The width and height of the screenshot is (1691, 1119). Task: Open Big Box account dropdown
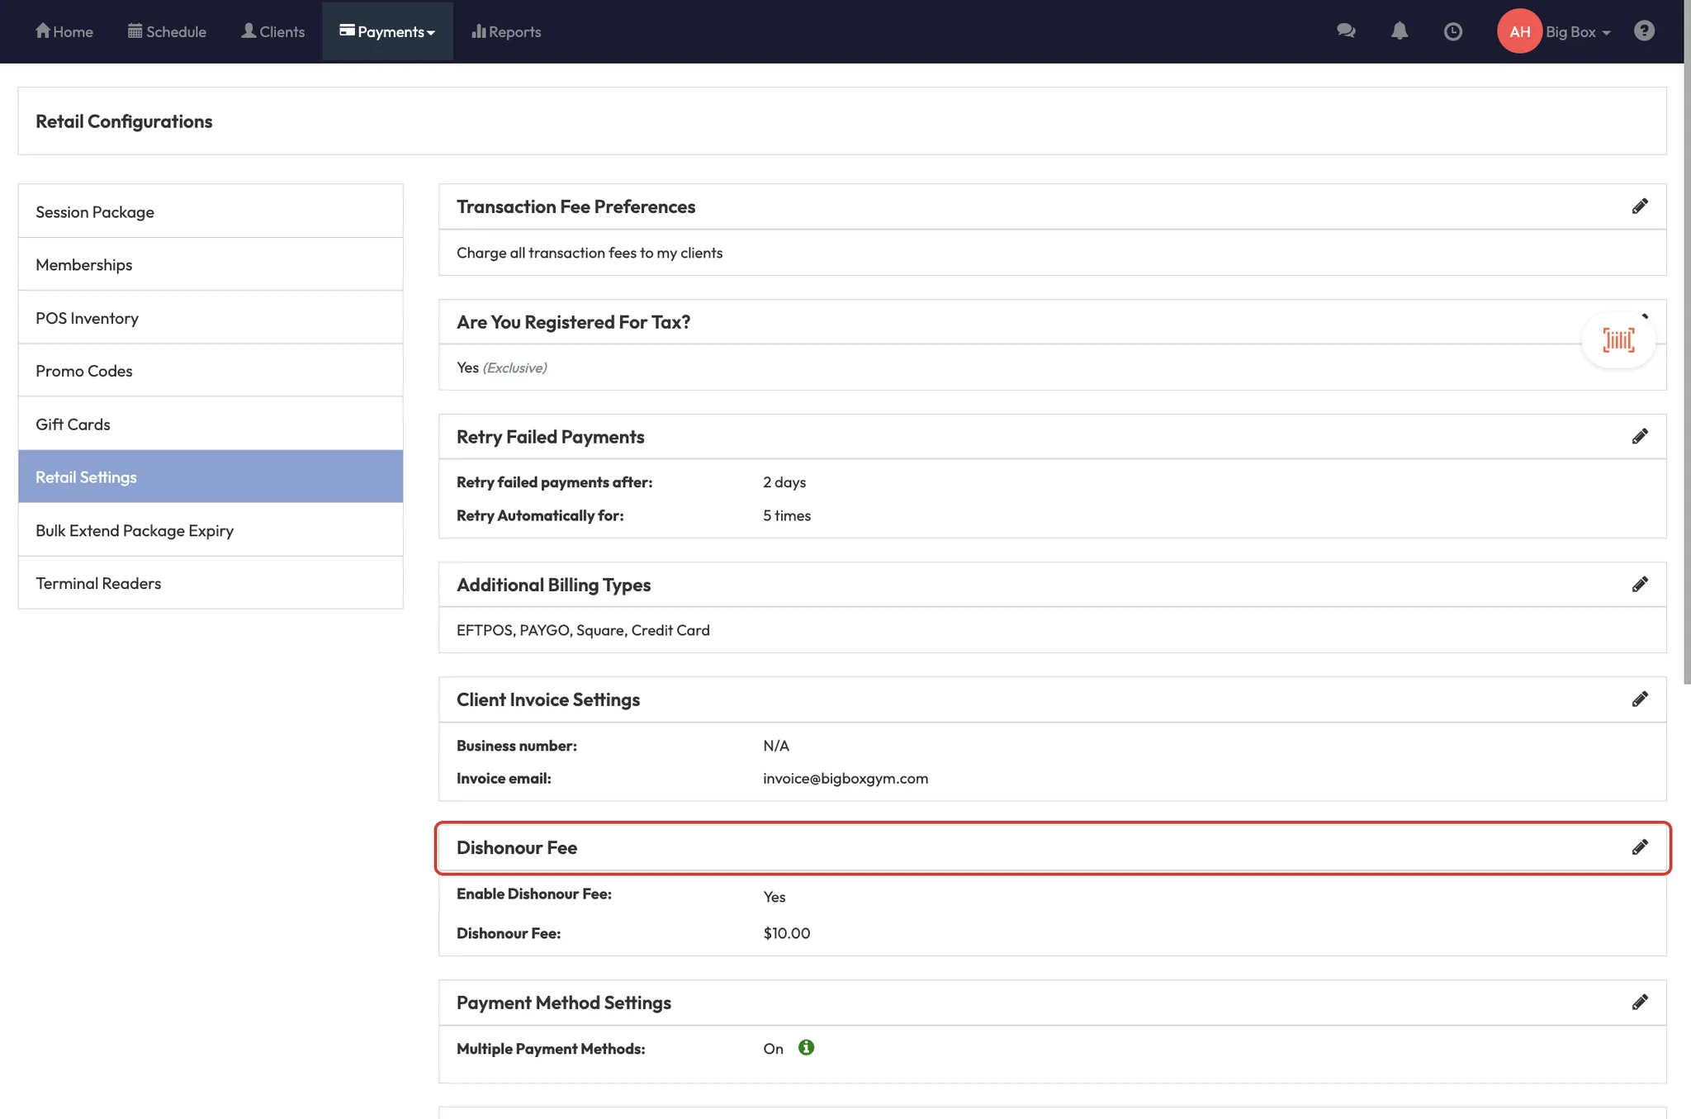click(1578, 32)
